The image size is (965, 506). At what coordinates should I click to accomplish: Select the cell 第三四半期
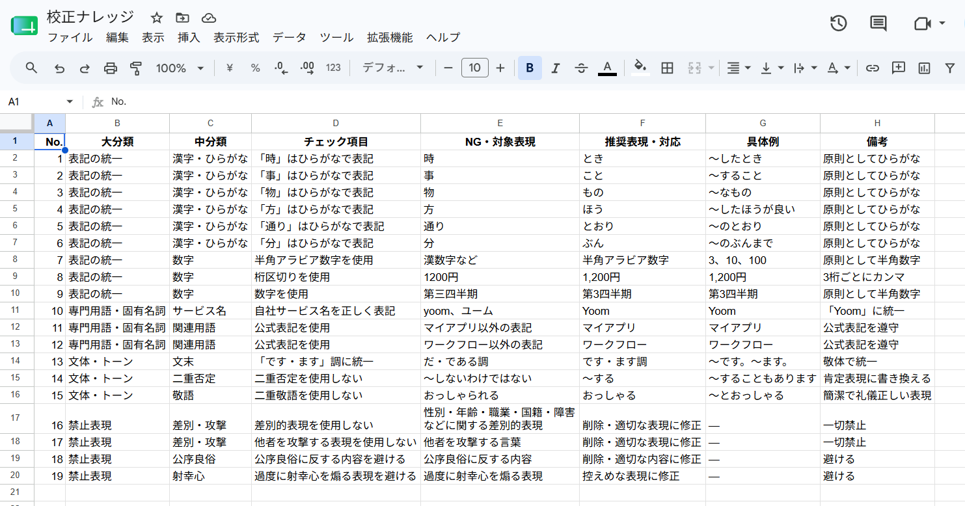tap(500, 294)
